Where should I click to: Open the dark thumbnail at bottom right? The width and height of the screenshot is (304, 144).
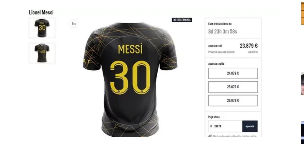(x=303, y=133)
